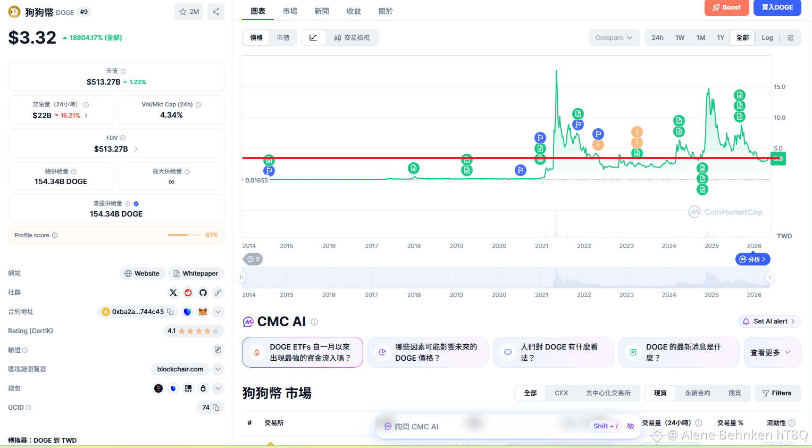Select 現貨 market type
The width and height of the screenshot is (812, 448).
[x=660, y=393]
